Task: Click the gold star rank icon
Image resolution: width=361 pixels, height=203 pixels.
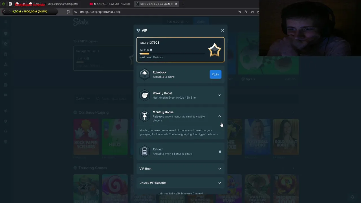Action: tap(215, 50)
